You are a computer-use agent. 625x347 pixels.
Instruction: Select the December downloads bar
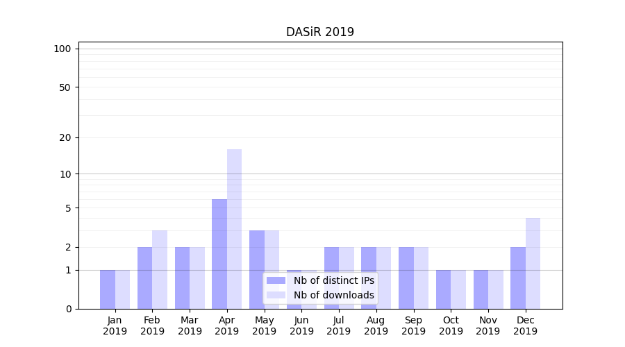click(533, 264)
